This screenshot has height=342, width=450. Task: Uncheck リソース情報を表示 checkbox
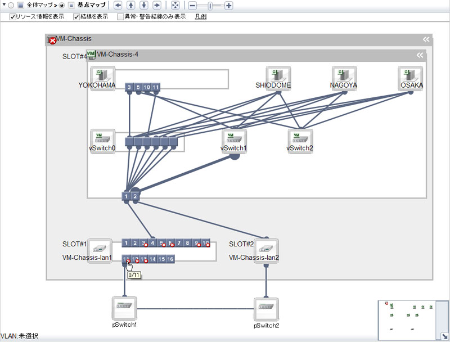(x=13, y=17)
